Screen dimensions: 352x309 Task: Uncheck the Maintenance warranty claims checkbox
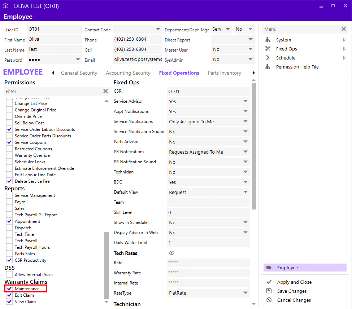pos(9,288)
